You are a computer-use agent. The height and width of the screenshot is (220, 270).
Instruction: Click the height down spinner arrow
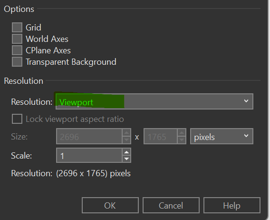tap(182, 140)
